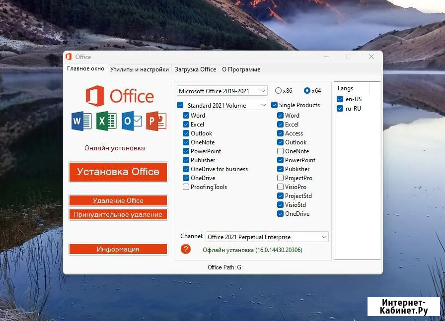The height and width of the screenshot is (321, 445).
Task: Click the Langs list header
Action: point(345,88)
